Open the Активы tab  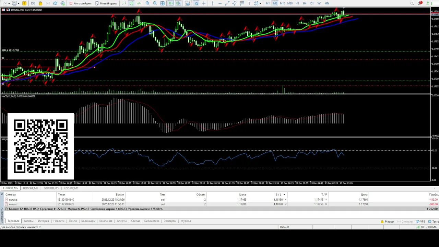click(28, 221)
